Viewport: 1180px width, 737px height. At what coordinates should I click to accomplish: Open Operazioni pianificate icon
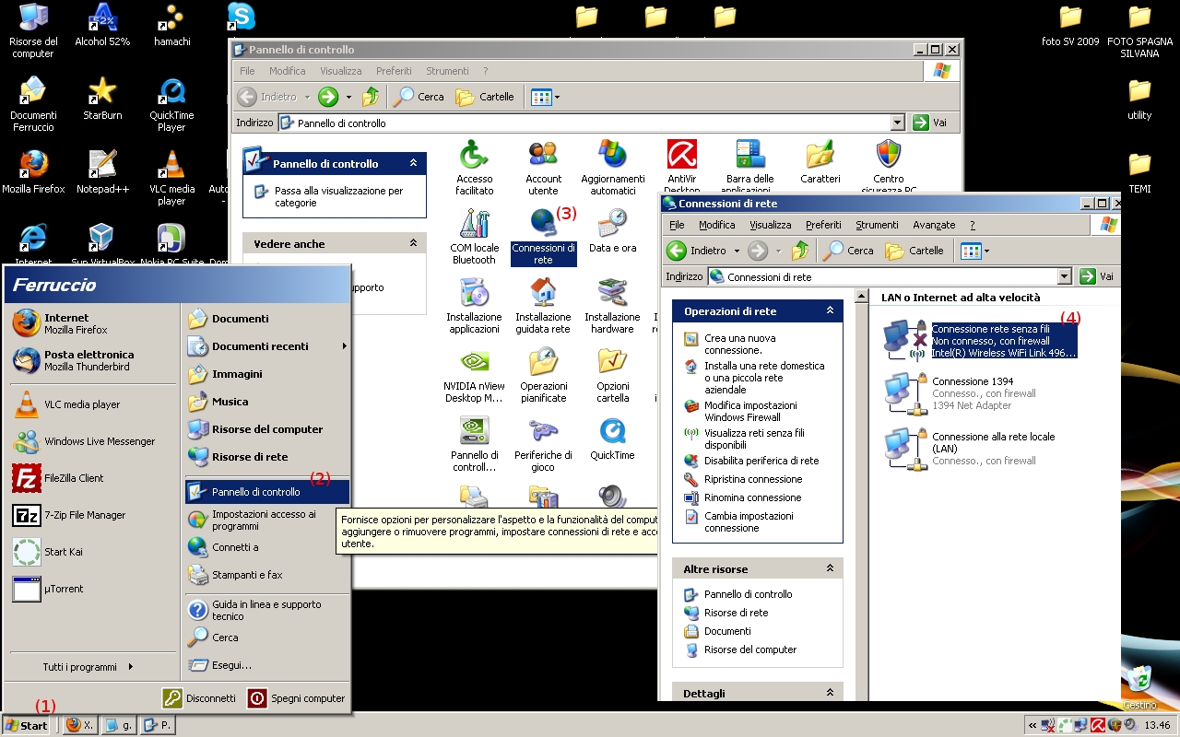click(x=543, y=375)
